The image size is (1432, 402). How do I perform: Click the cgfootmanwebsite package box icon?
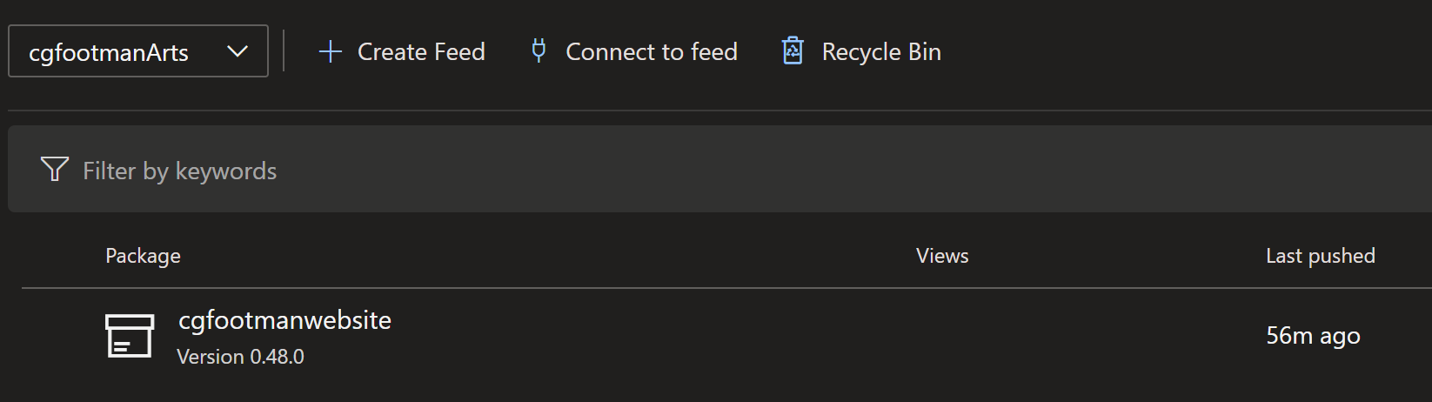coord(130,336)
